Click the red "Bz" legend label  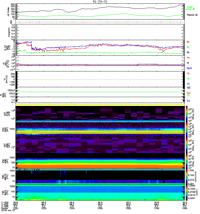[188, 42]
